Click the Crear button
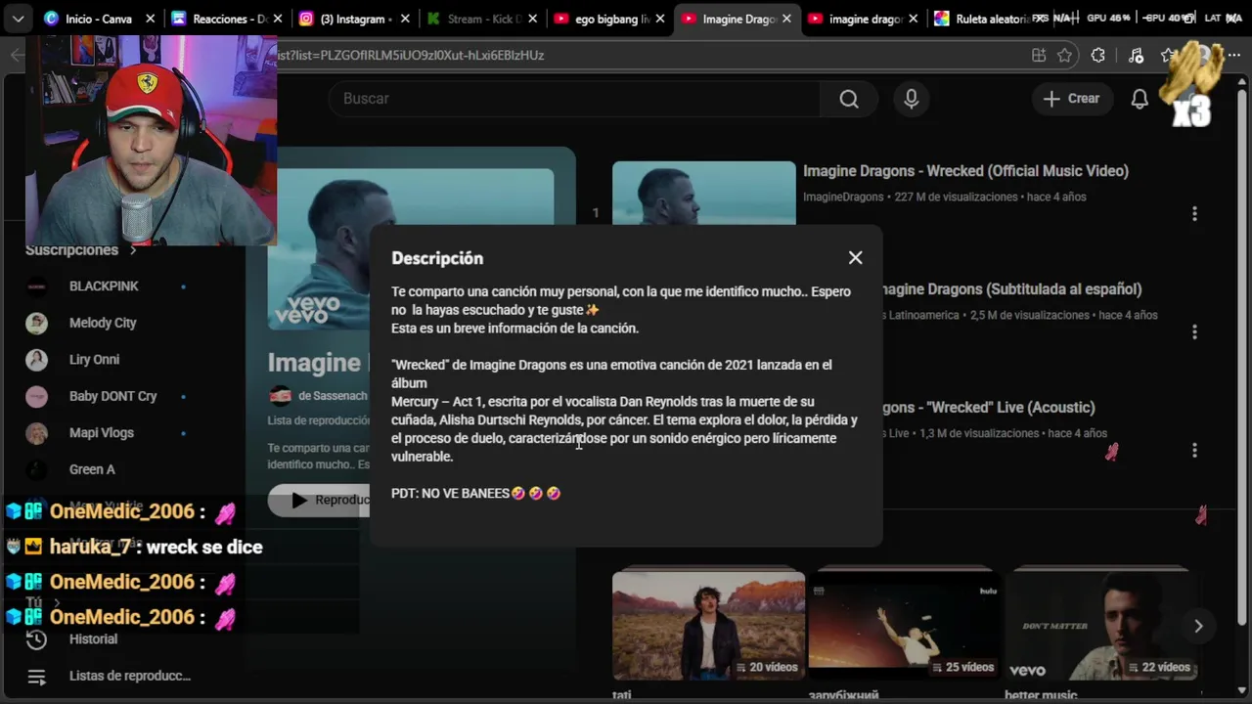 [x=1071, y=99]
